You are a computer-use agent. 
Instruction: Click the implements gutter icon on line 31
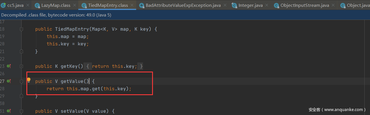9,111
